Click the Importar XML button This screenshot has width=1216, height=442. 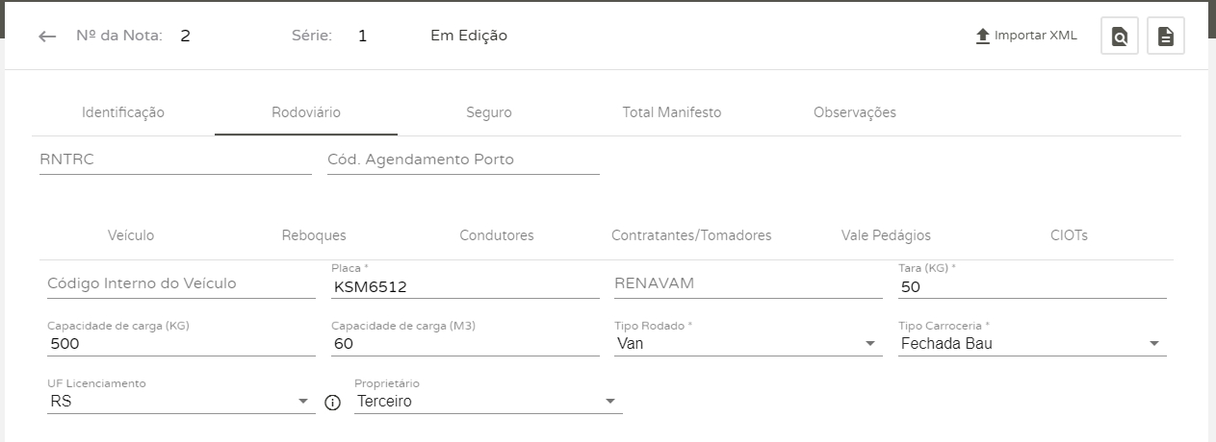point(1035,37)
